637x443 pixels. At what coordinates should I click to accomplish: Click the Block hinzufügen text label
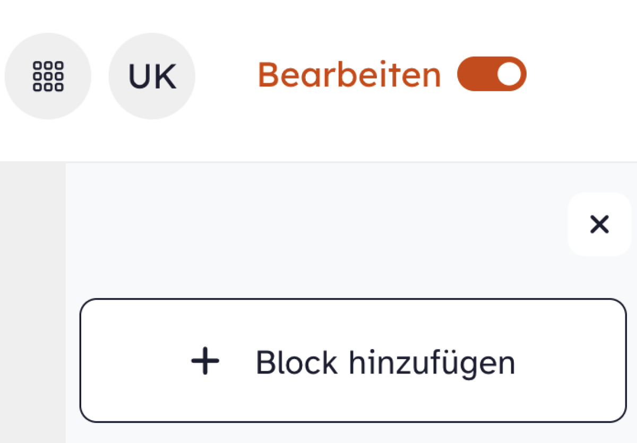pos(385,363)
